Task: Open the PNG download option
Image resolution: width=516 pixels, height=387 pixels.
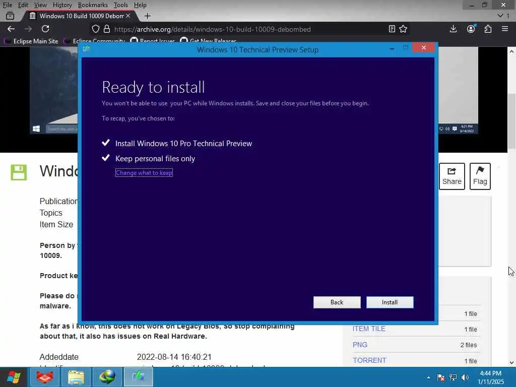Action: coord(360,345)
